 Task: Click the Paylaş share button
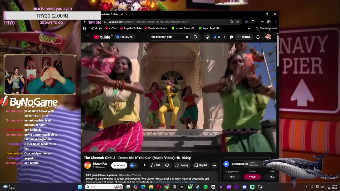point(182,165)
